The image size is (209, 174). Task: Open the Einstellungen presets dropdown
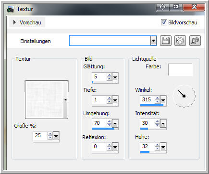click(x=153, y=41)
